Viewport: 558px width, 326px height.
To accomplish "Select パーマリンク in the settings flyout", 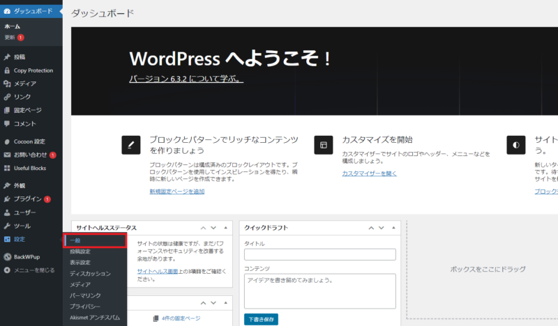I will [x=85, y=295].
